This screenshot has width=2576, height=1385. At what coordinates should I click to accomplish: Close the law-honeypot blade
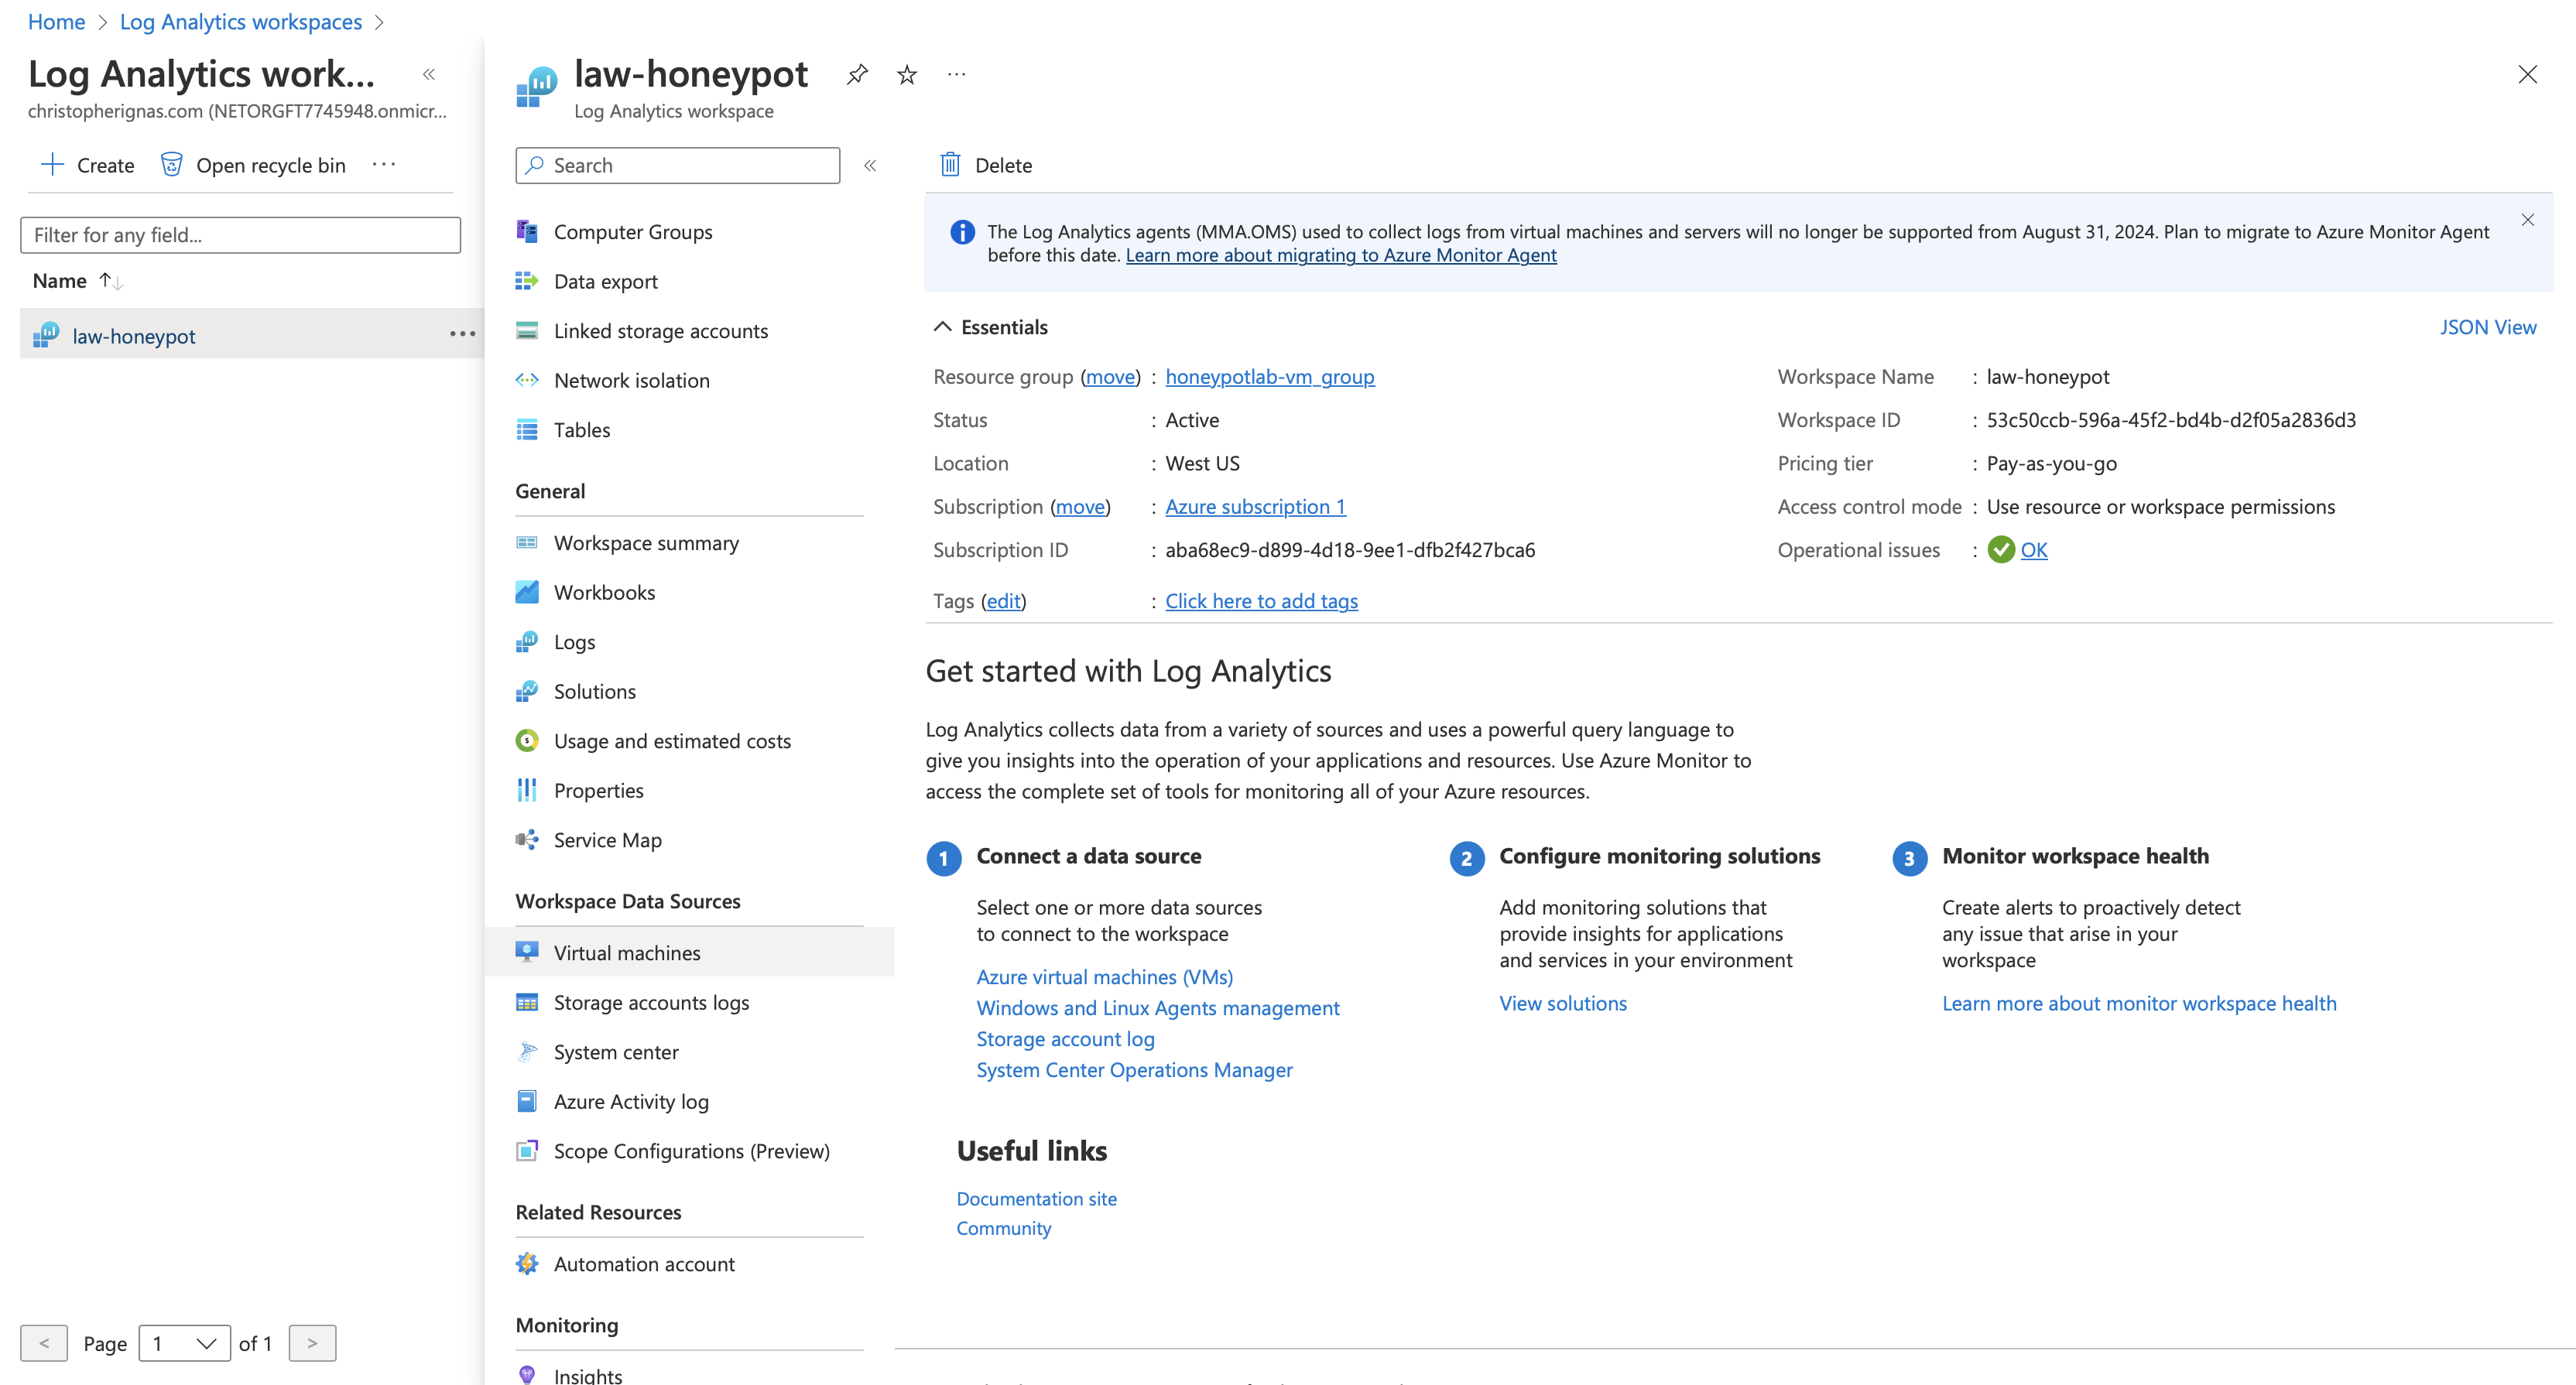click(x=2527, y=75)
